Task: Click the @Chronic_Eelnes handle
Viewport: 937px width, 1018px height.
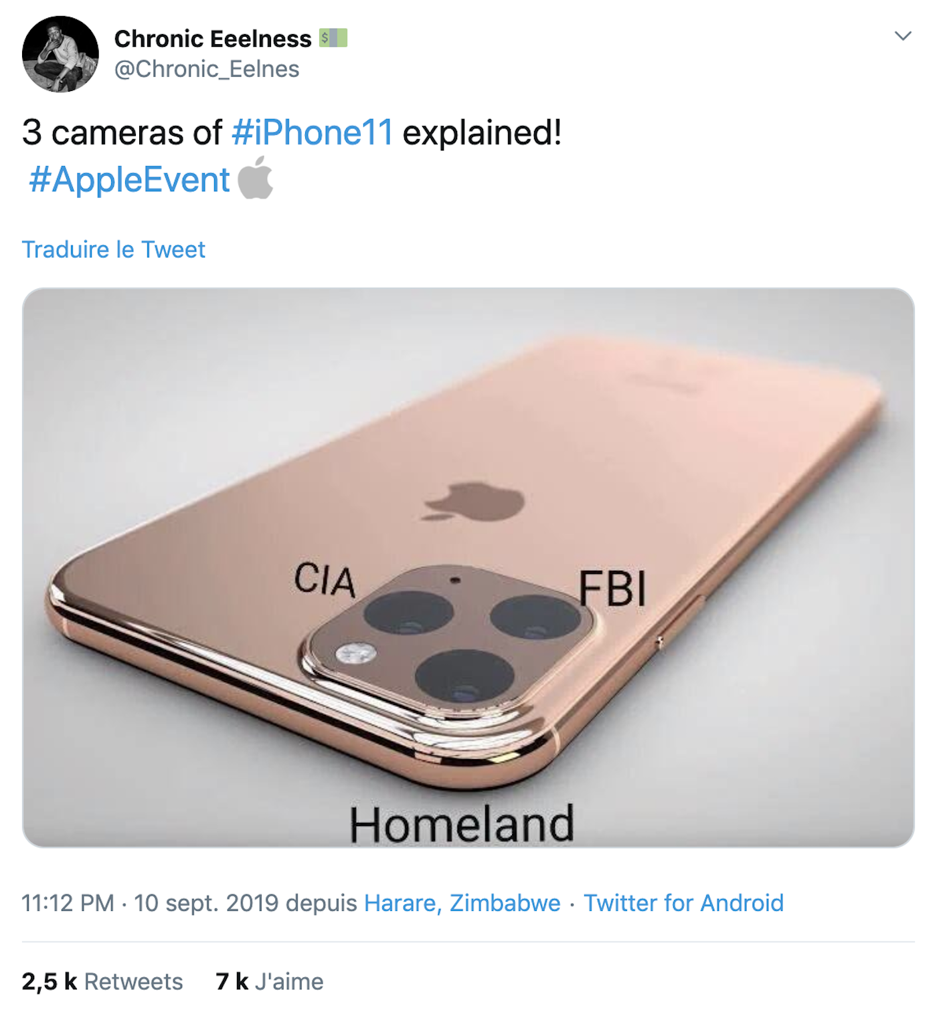Action: point(207,68)
